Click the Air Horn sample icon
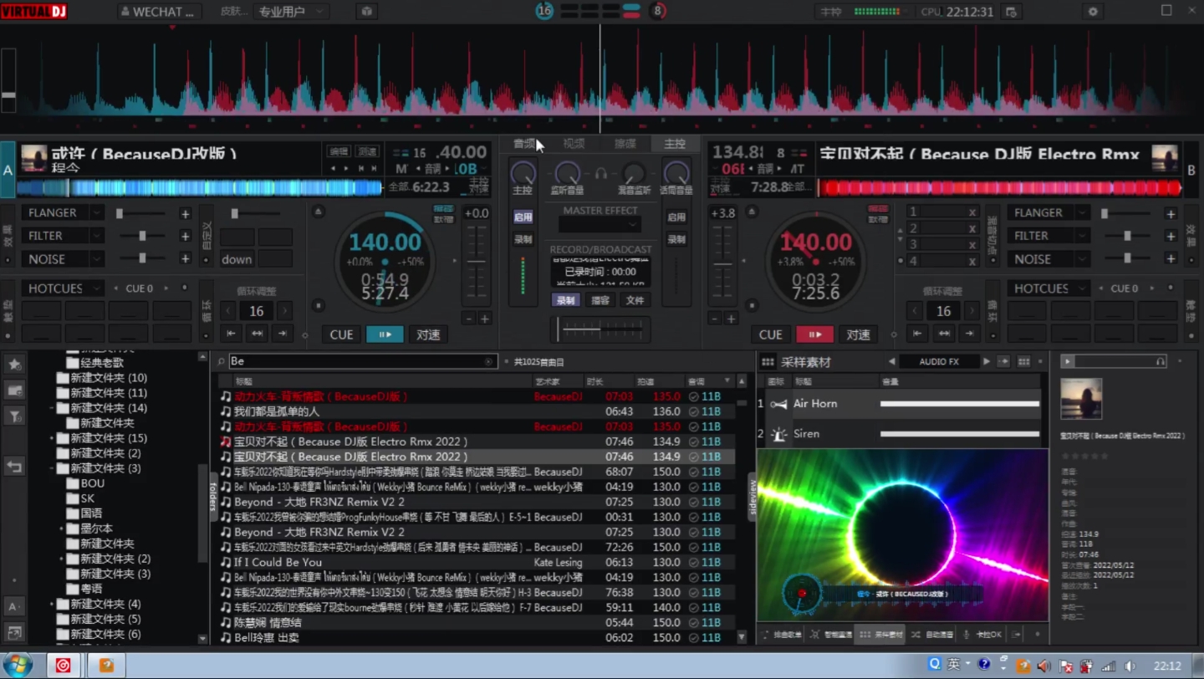1204x679 pixels. coord(778,404)
